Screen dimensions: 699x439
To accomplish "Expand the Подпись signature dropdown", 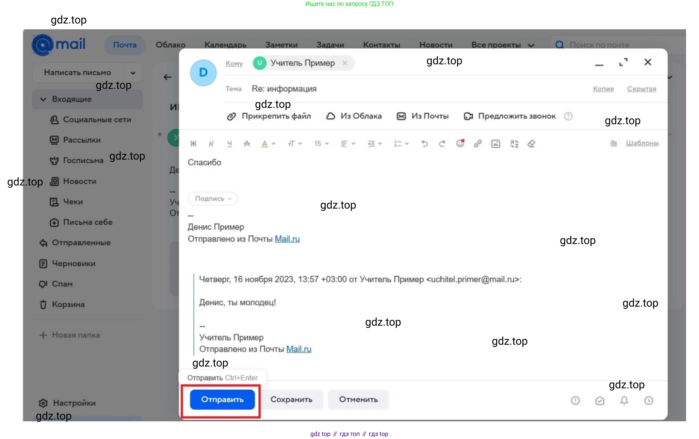I will (x=213, y=199).
